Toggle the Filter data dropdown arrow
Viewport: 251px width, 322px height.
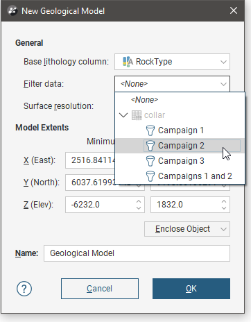[223, 84]
